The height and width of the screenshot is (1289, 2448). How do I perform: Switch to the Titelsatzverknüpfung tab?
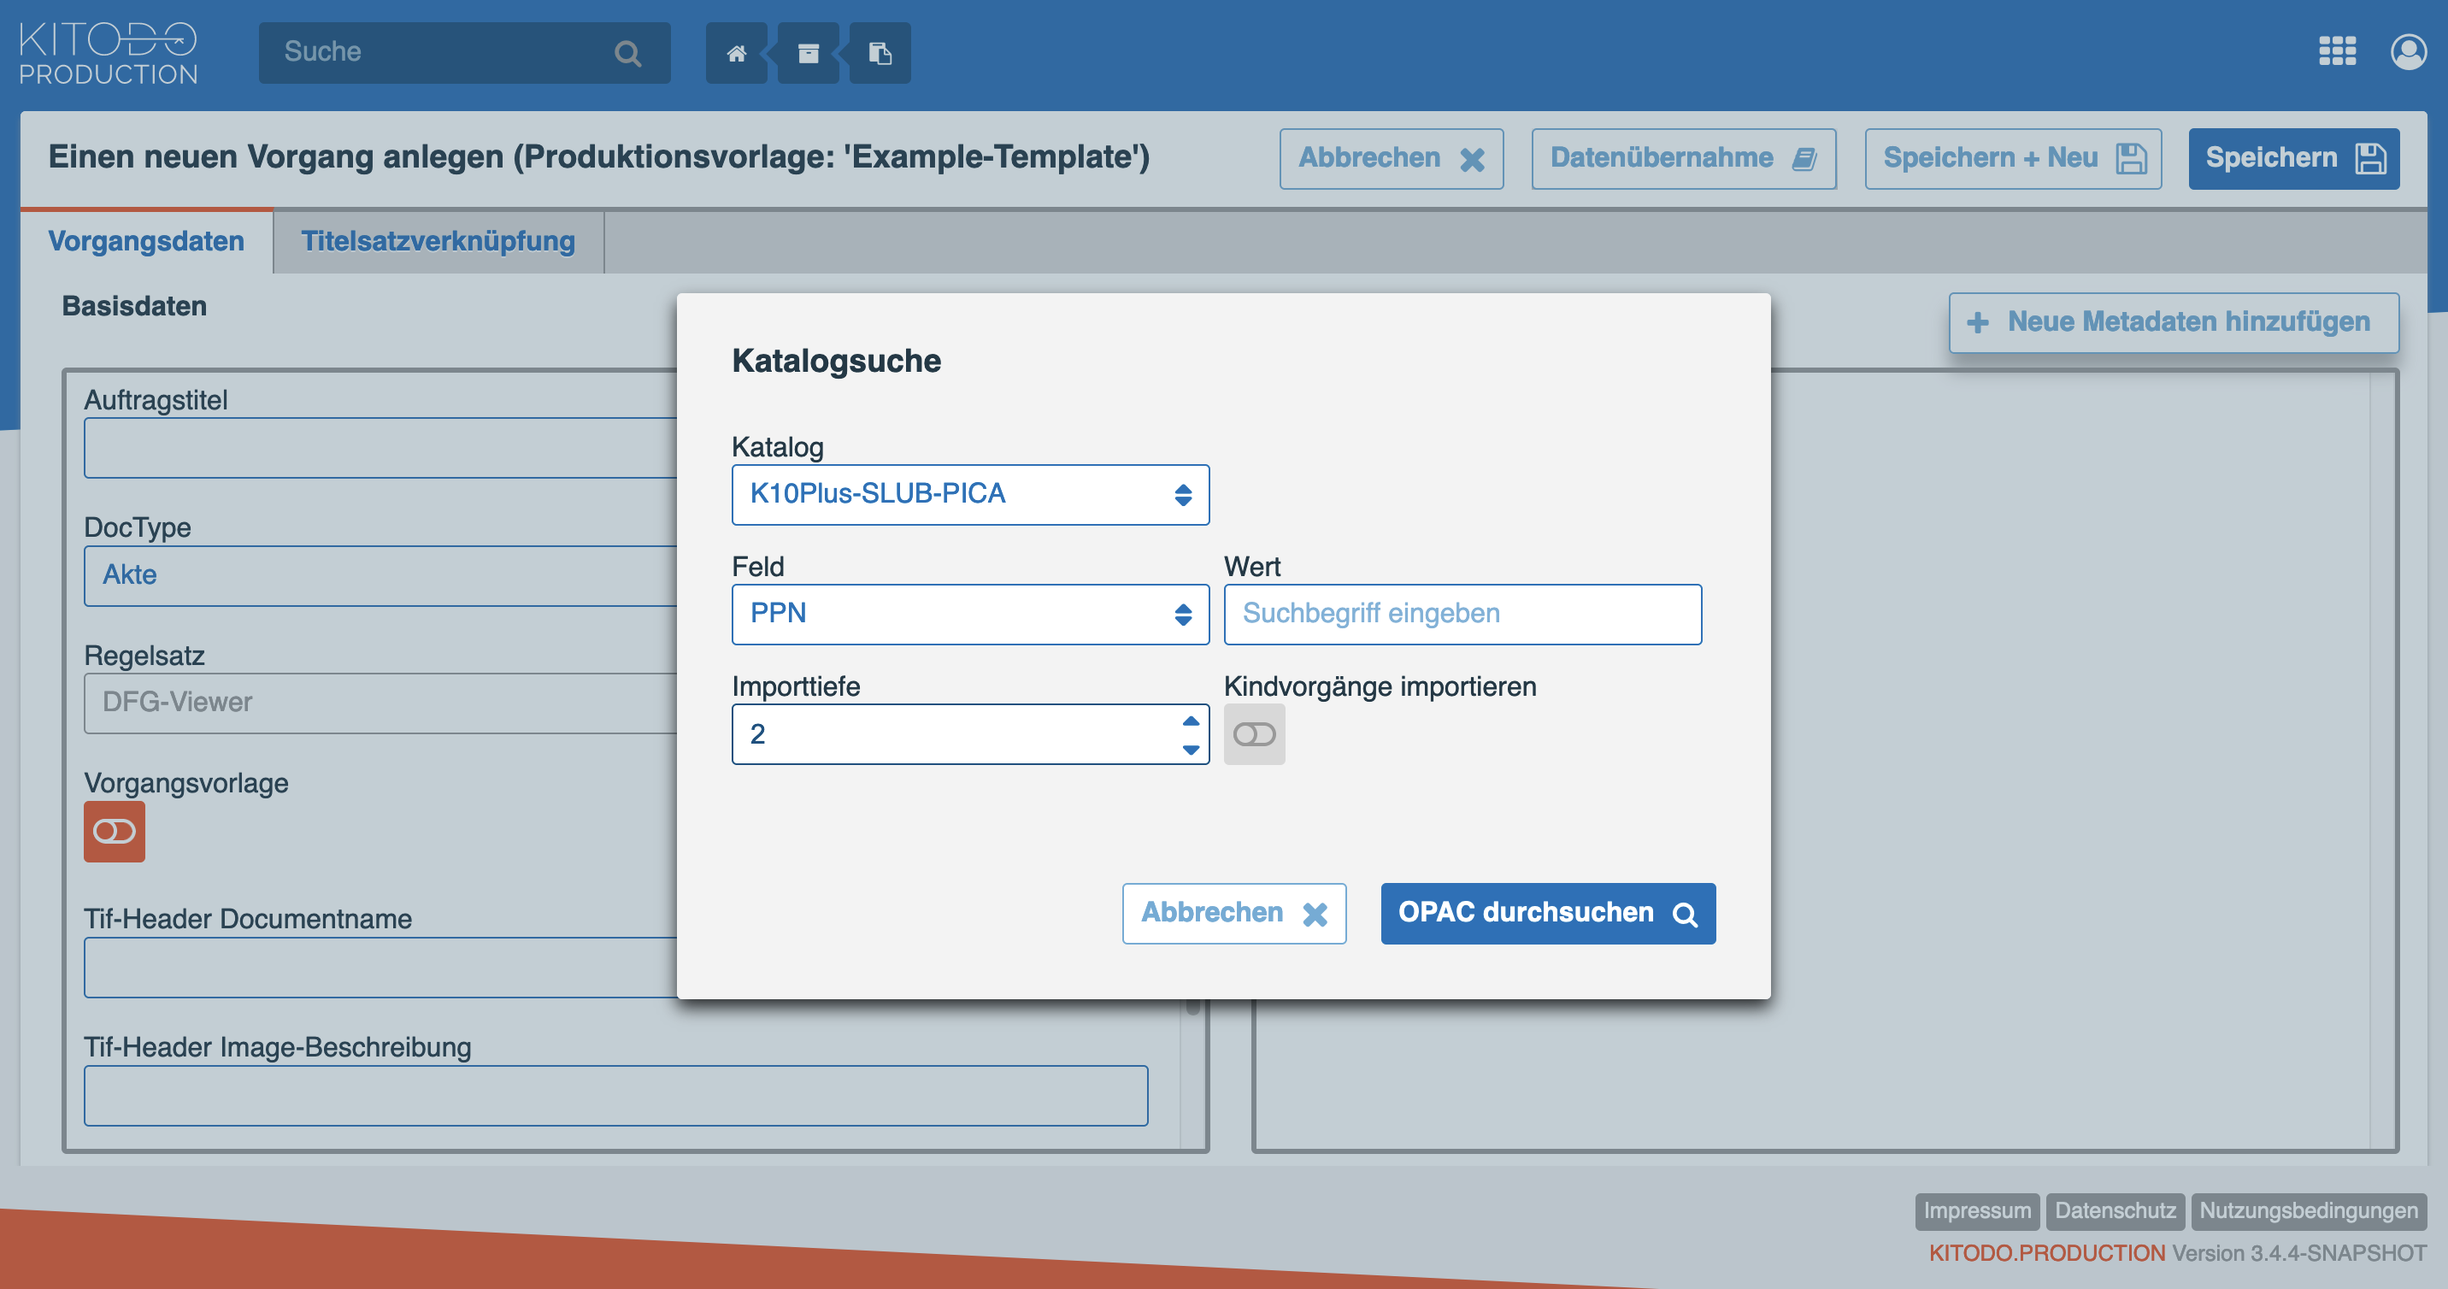click(438, 241)
